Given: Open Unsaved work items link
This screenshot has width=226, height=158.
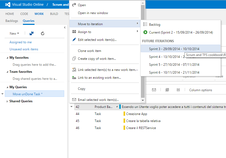Looking at the screenshot, I should coord(24,49).
